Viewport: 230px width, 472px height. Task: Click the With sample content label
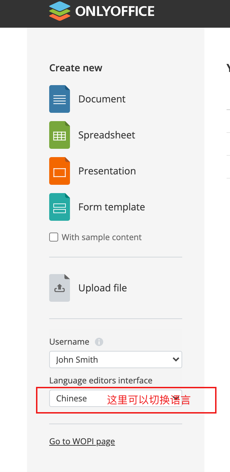[101, 237]
